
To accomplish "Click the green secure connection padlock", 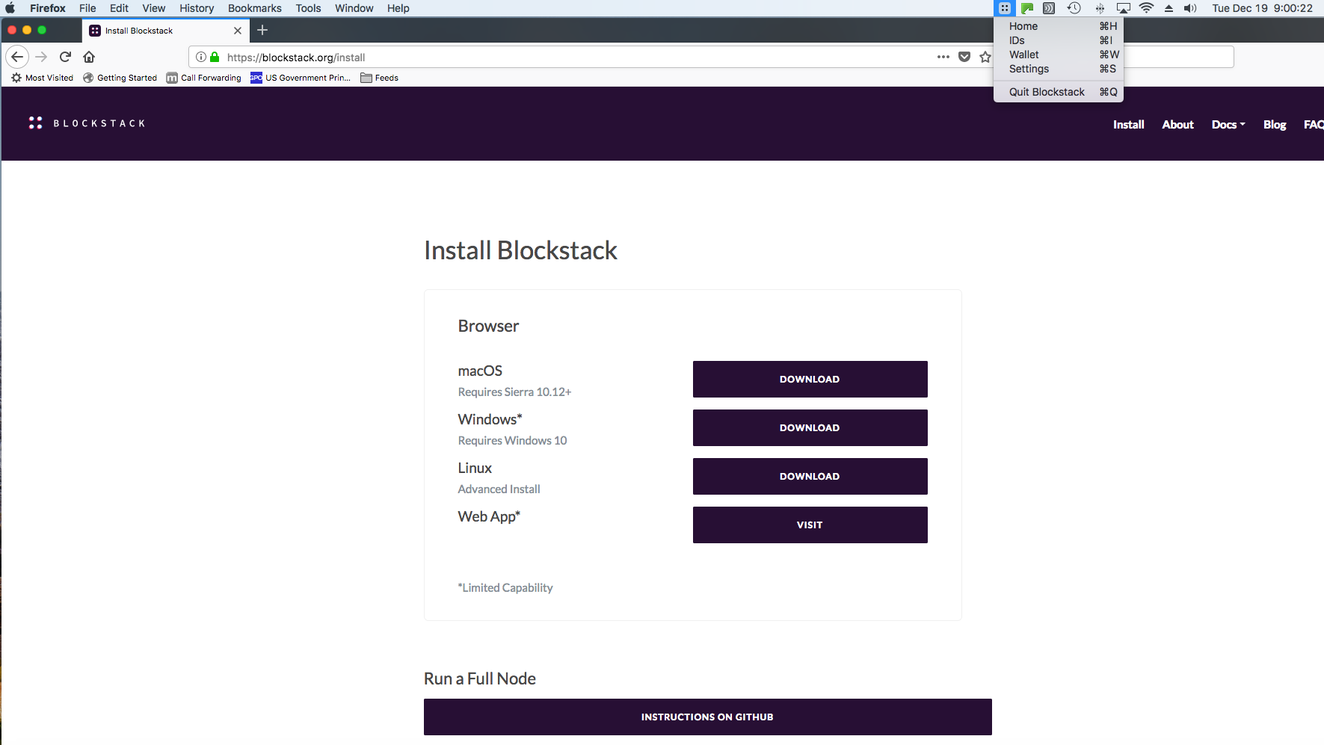I will tap(215, 57).
